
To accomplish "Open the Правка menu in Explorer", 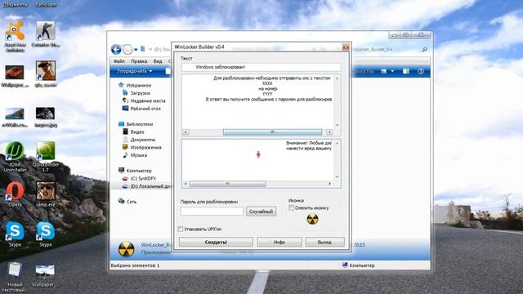I will (x=139, y=61).
